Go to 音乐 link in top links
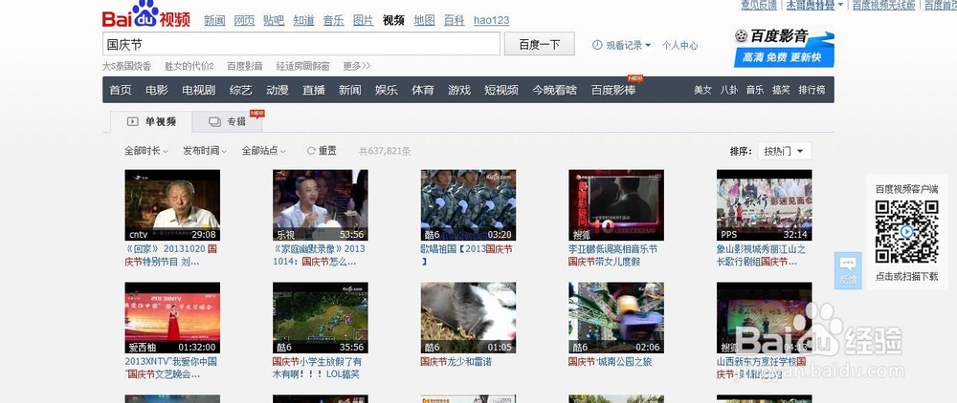Screen dimensions: 957x403 pyautogui.click(x=333, y=20)
